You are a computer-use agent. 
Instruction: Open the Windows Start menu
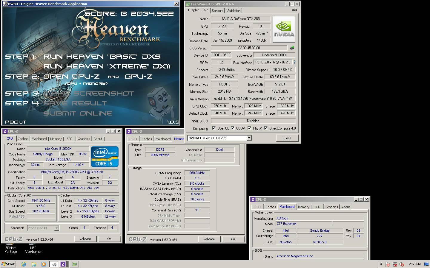[8, 264]
